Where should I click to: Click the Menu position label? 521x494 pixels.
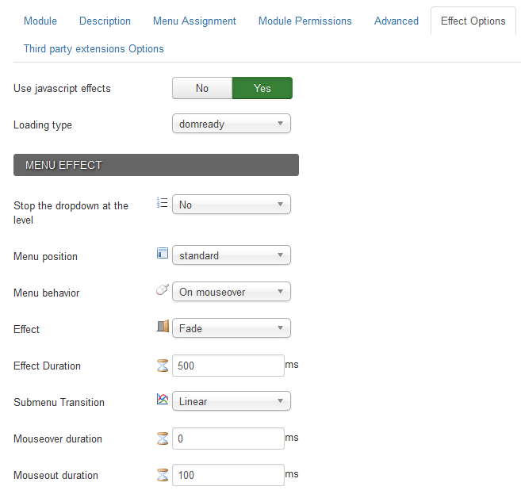pyautogui.click(x=45, y=256)
